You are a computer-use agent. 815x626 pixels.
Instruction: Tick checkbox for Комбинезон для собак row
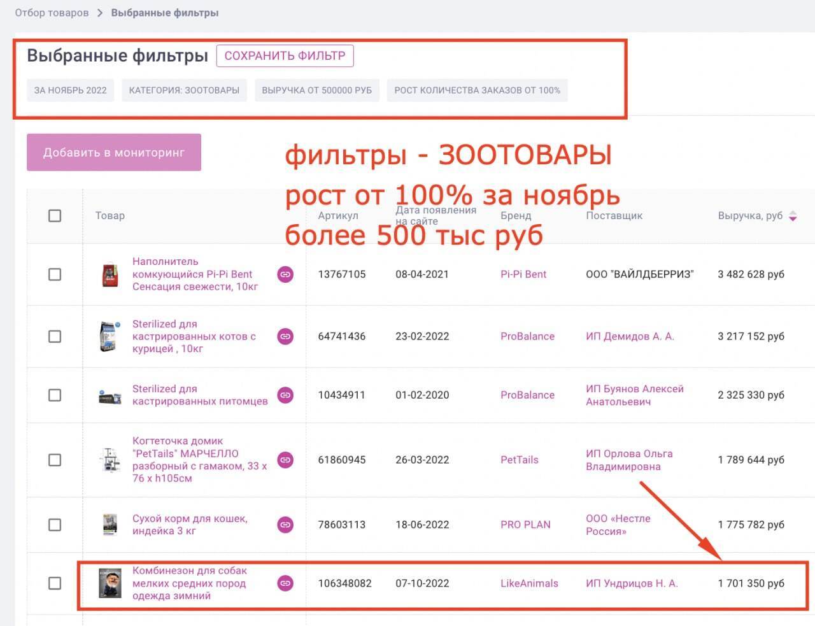point(55,583)
